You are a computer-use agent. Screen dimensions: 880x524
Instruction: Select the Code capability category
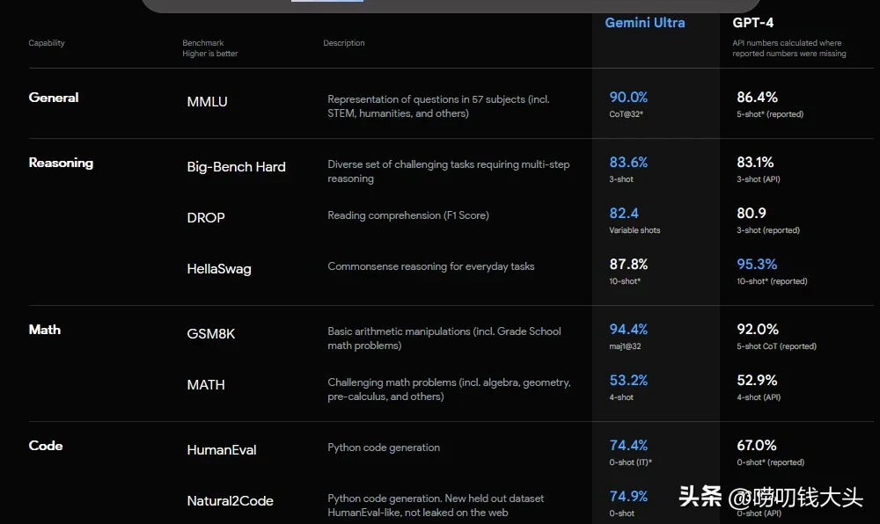(x=46, y=446)
